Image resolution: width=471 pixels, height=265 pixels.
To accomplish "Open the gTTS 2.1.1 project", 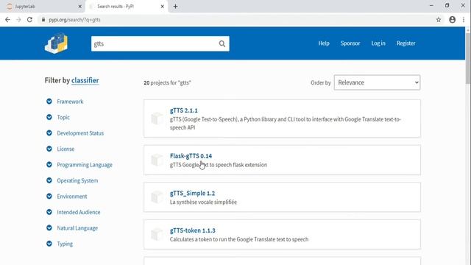I will [x=184, y=110].
